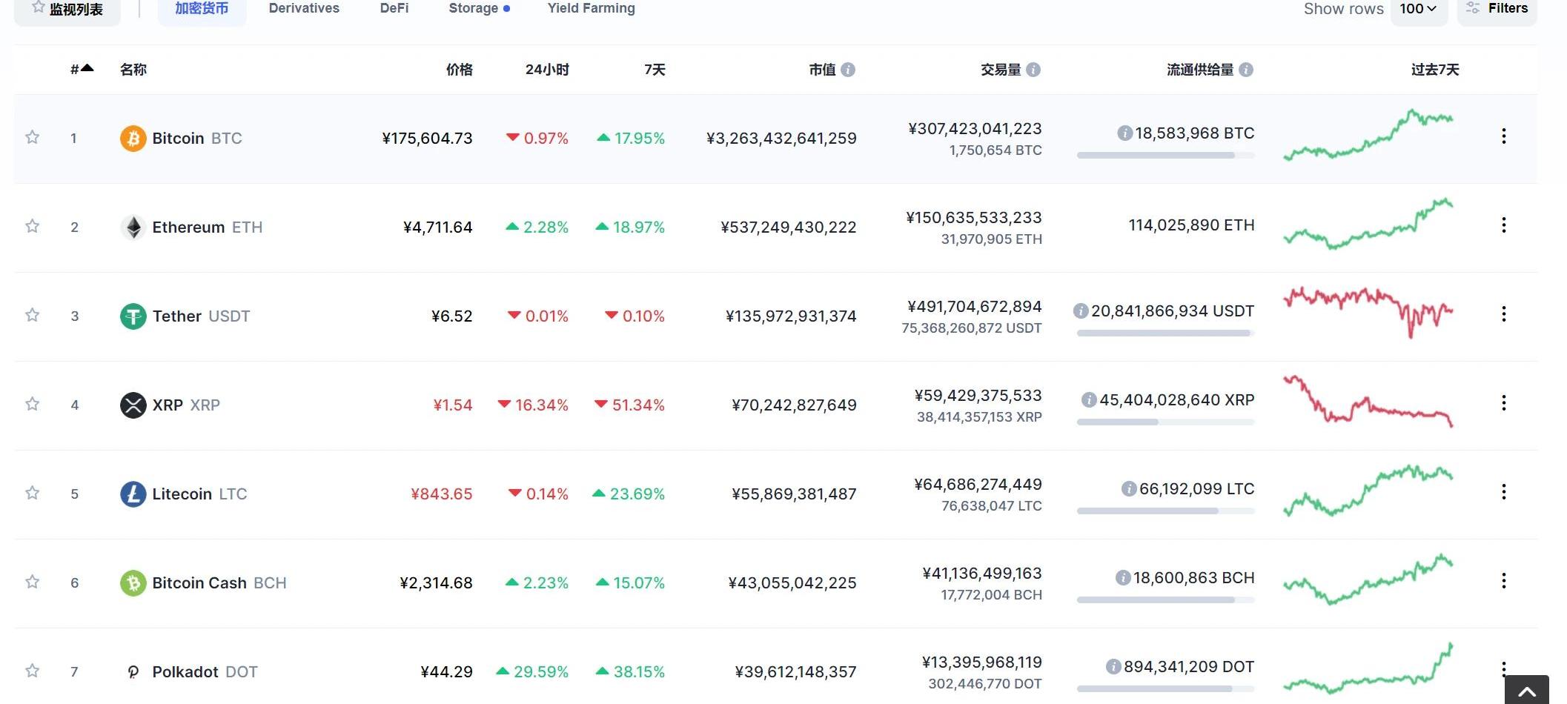The width and height of the screenshot is (1567, 704).
Task: Open XRP's 7-day sparkline chart
Action: pos(1368,400)
